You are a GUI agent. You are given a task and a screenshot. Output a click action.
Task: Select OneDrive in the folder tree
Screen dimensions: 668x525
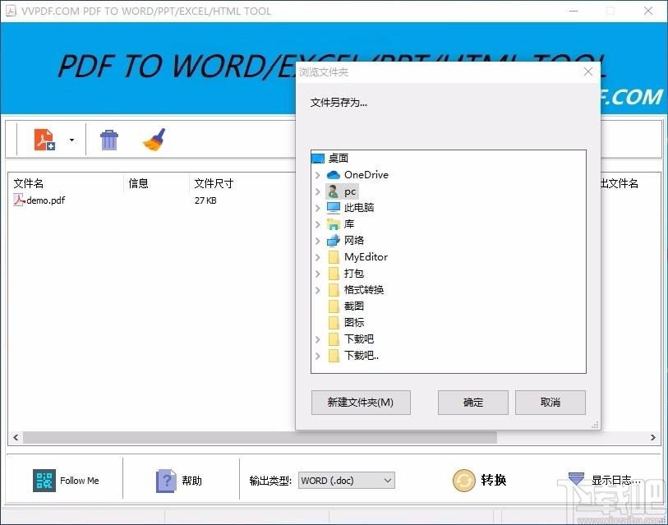(x=366, y=175)
